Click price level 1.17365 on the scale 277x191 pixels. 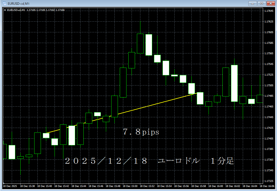269,159
